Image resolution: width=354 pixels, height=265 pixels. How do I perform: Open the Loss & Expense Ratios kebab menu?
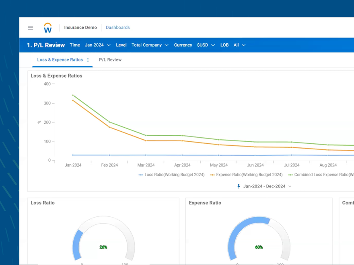coord(88,59)
